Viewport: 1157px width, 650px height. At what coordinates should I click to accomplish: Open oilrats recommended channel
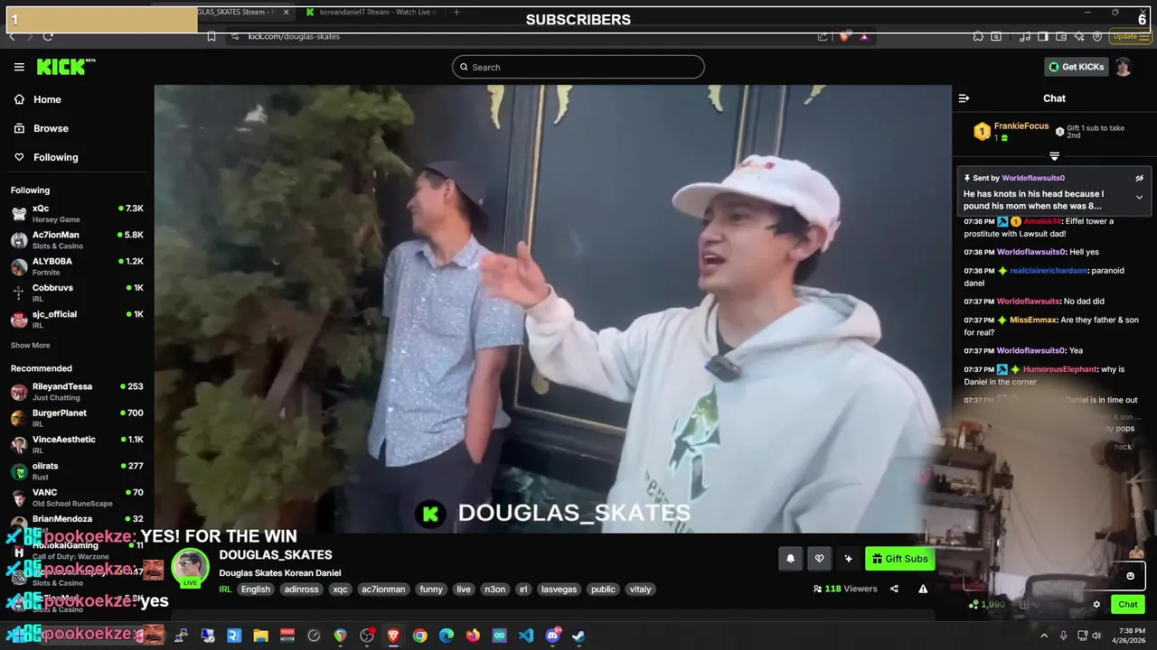click(x=77, y=471)
